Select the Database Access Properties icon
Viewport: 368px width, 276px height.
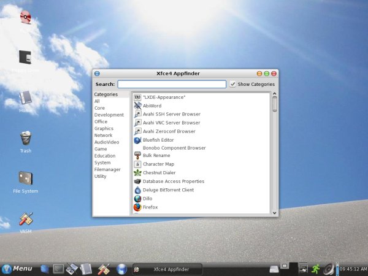pos(137,182)
